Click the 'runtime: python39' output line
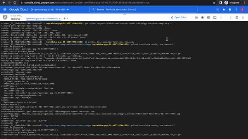248x139 pixels. click(x=11, y=109)
